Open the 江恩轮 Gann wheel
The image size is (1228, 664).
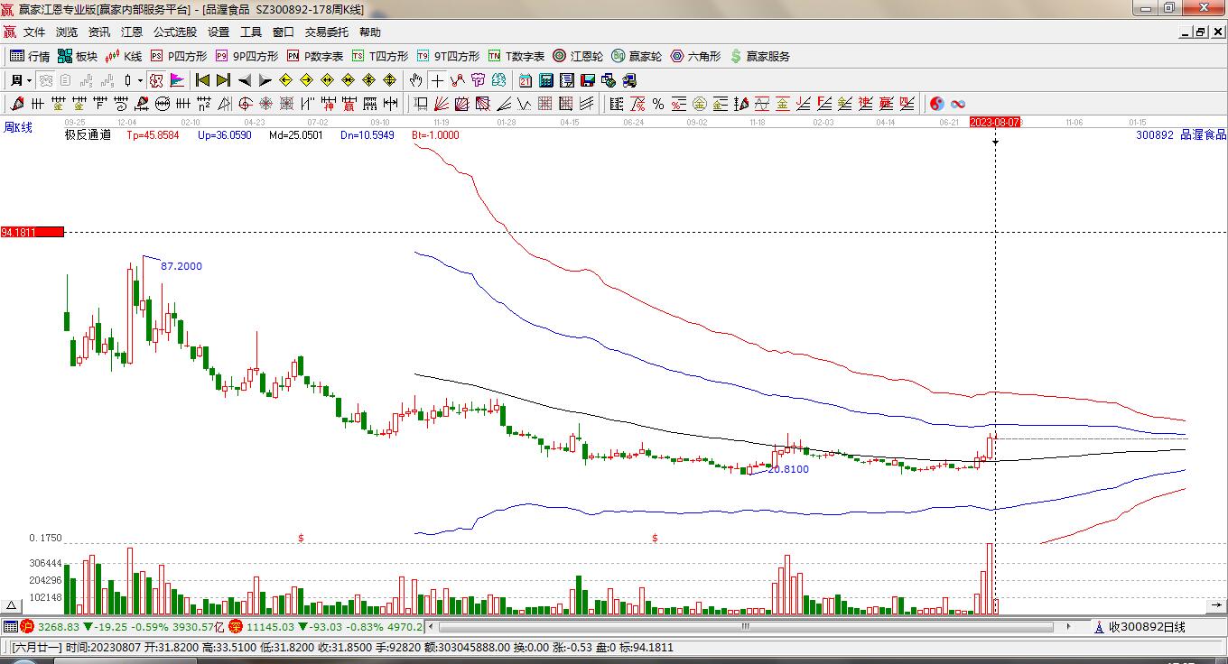[578, 56]
